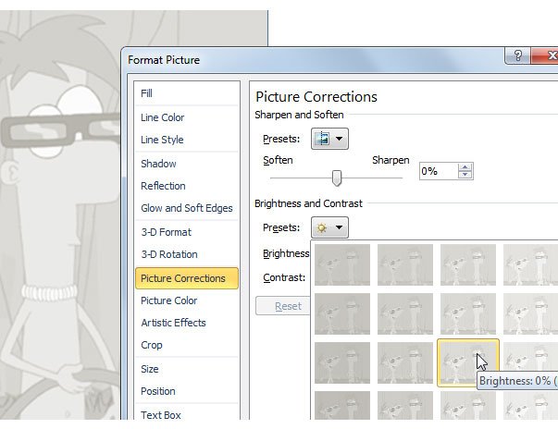The height and width of the screenshot is (429, 558).
Task: Open the Sharpen and Soften presets dropdown
Action: [340, 140]
